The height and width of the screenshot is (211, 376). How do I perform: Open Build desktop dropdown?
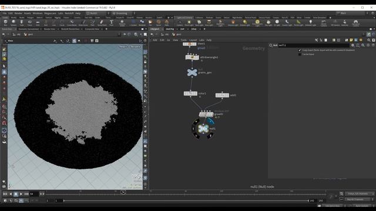(x=98, y=13)
